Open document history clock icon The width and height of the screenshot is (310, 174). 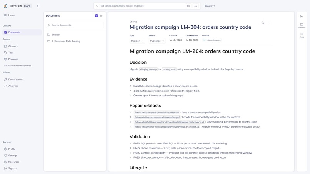pyautogui.click(x=263, y=23)
